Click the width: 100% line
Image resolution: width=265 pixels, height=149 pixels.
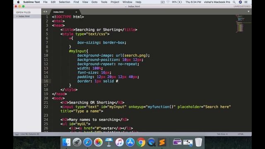click(90, 68)
